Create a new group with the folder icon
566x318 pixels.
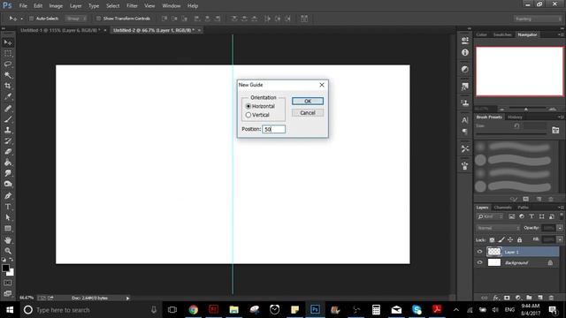[529, 298]
